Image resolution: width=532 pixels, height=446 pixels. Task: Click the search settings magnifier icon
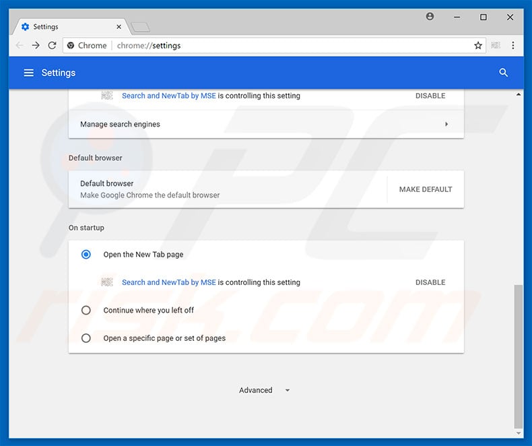[504, 73]
